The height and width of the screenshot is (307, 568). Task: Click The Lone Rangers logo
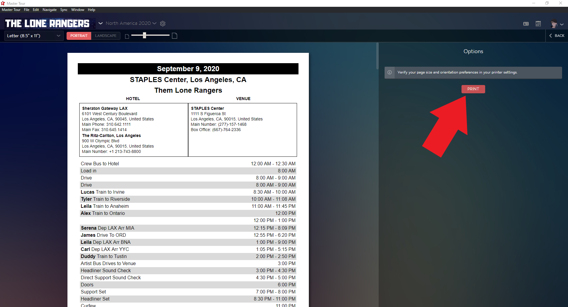tap(47, 23)
